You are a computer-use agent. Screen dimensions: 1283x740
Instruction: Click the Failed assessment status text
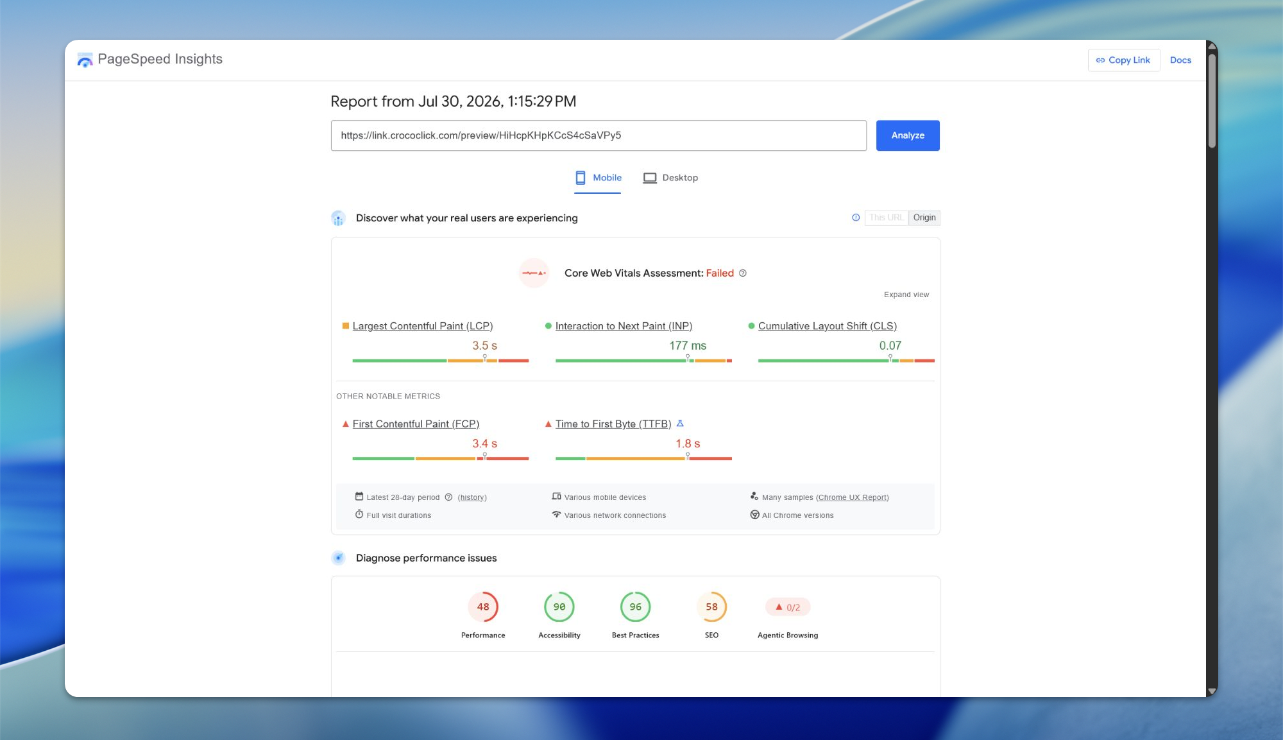pos(720,273)
